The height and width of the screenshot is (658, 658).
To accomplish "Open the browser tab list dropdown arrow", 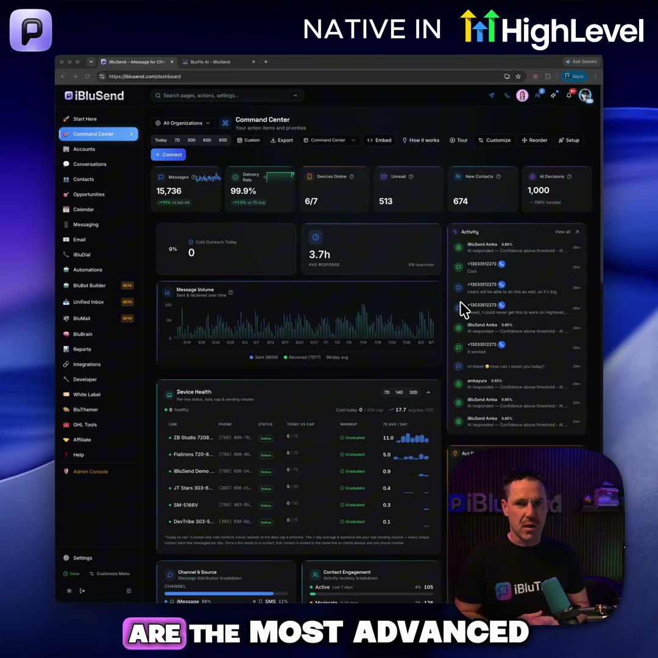I will [91, 62].
